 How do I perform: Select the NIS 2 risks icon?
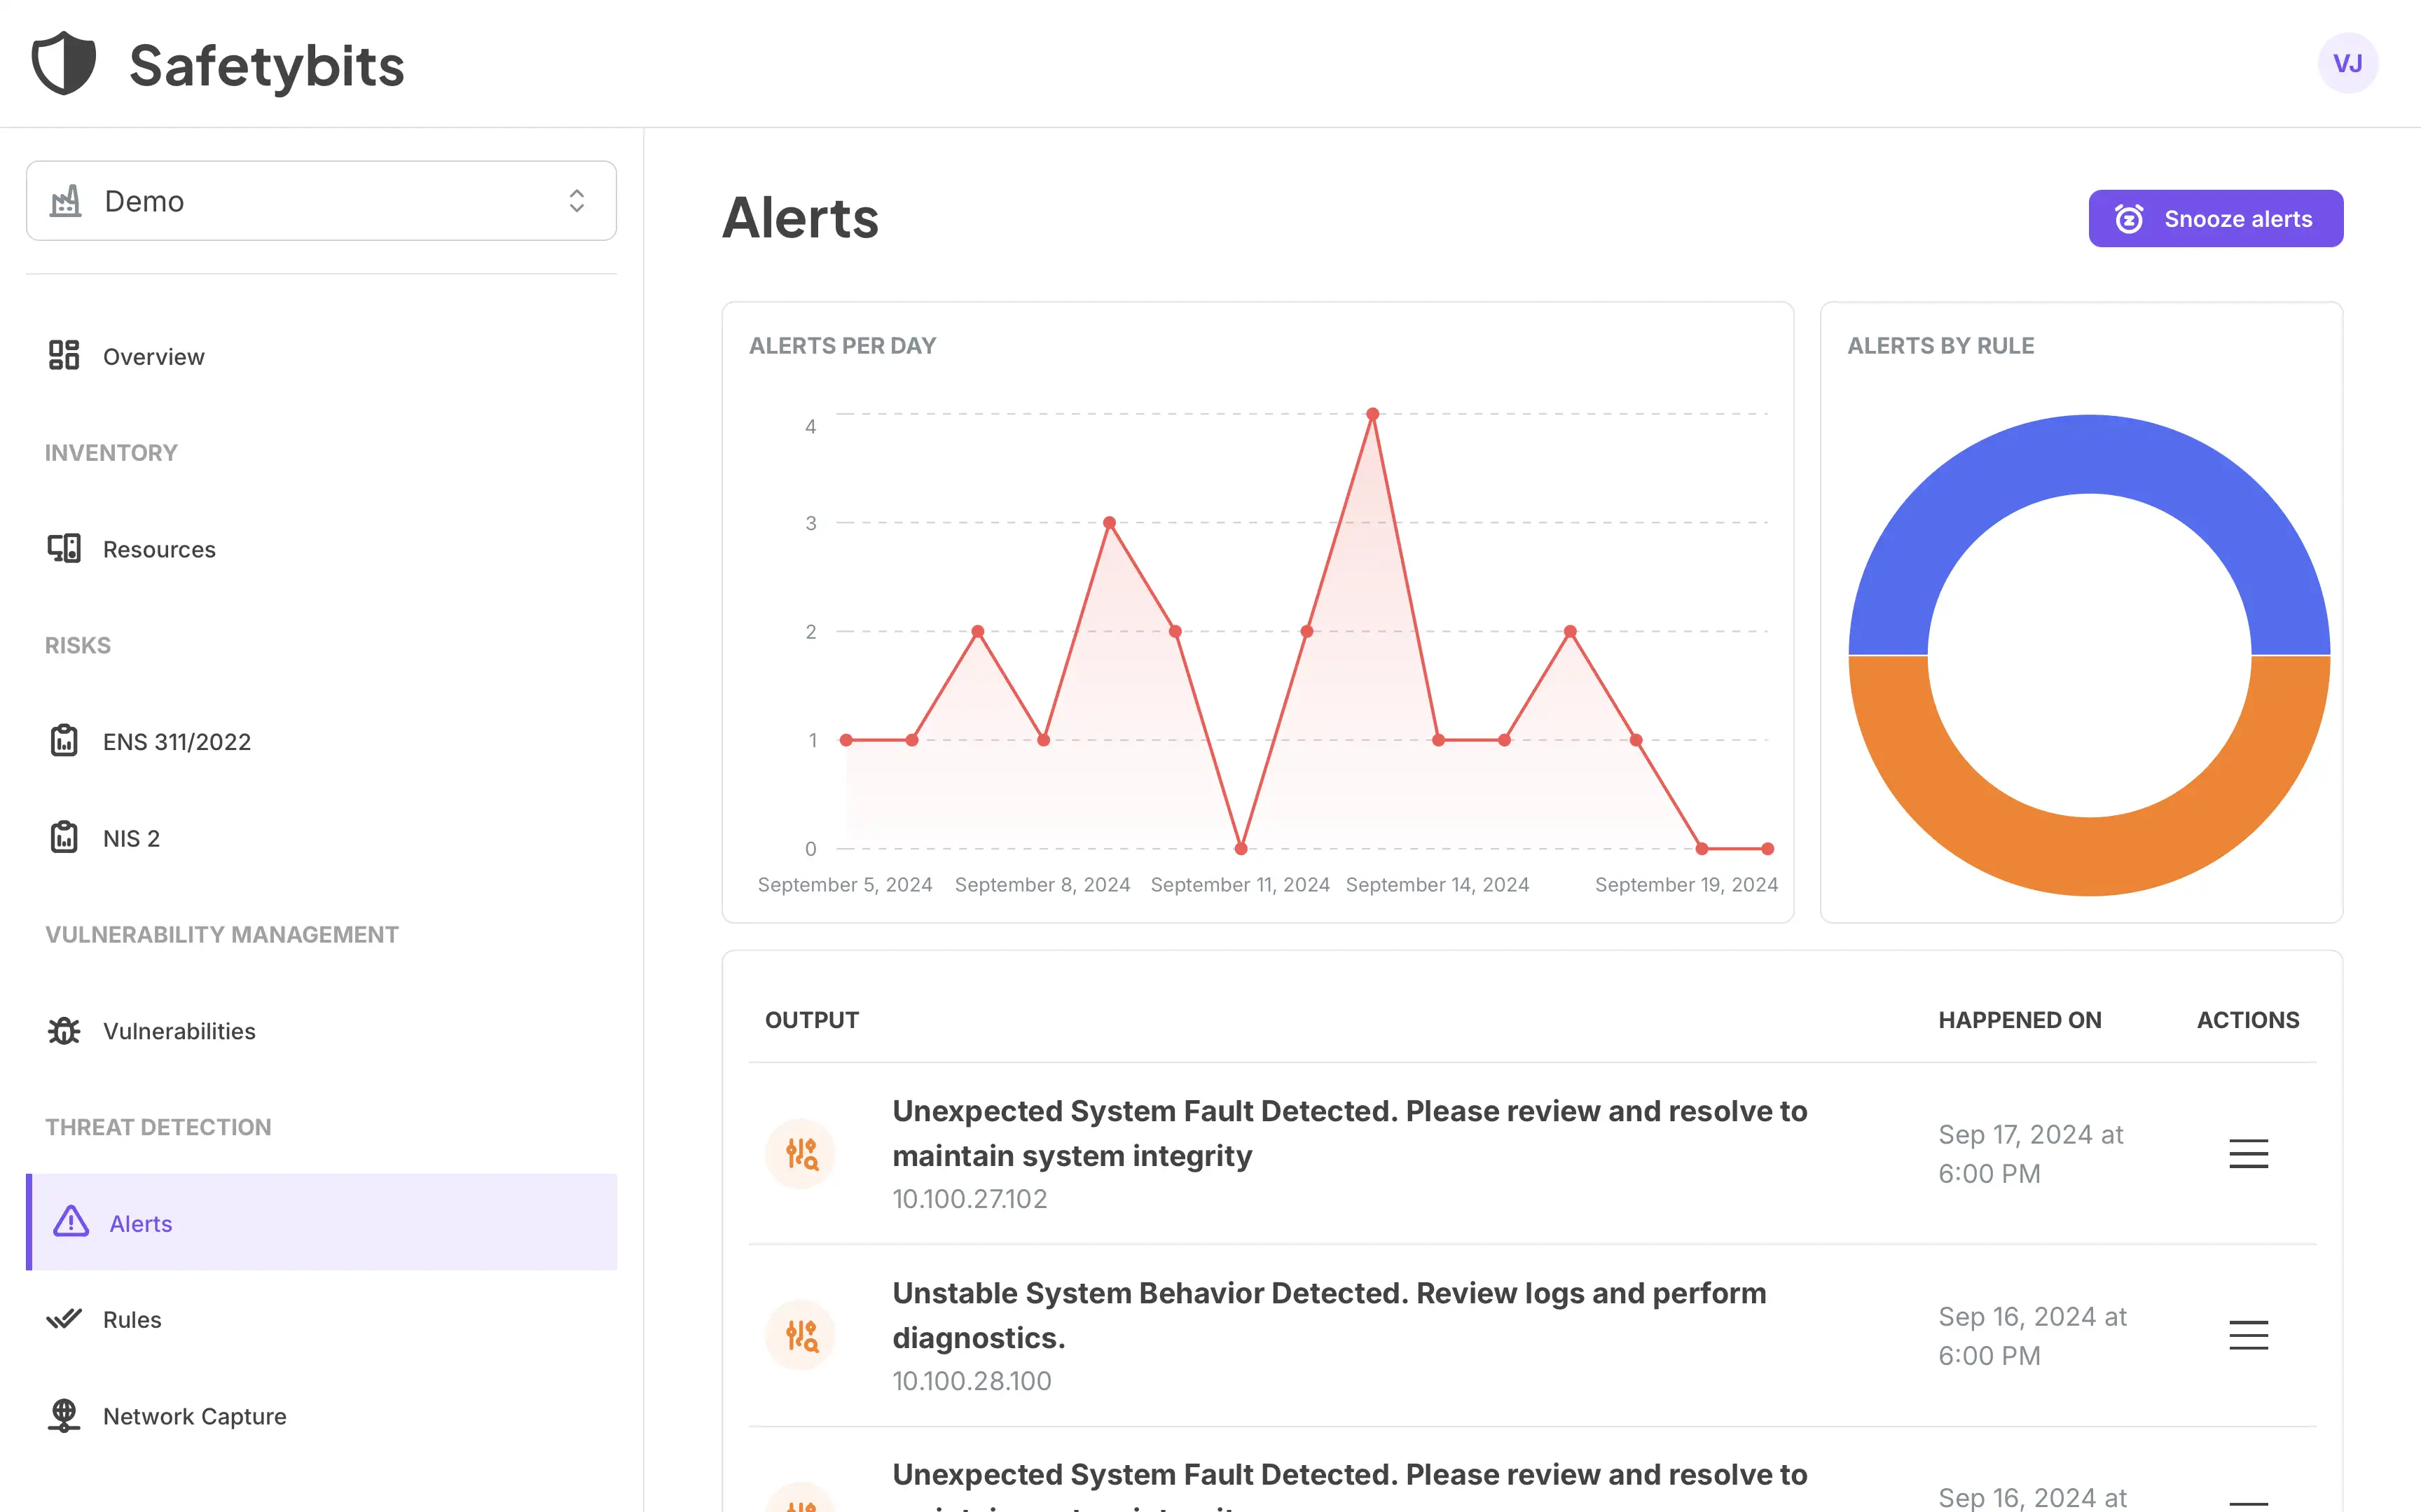point(64,838)
